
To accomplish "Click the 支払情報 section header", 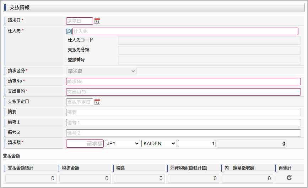I will coord(154,7).
